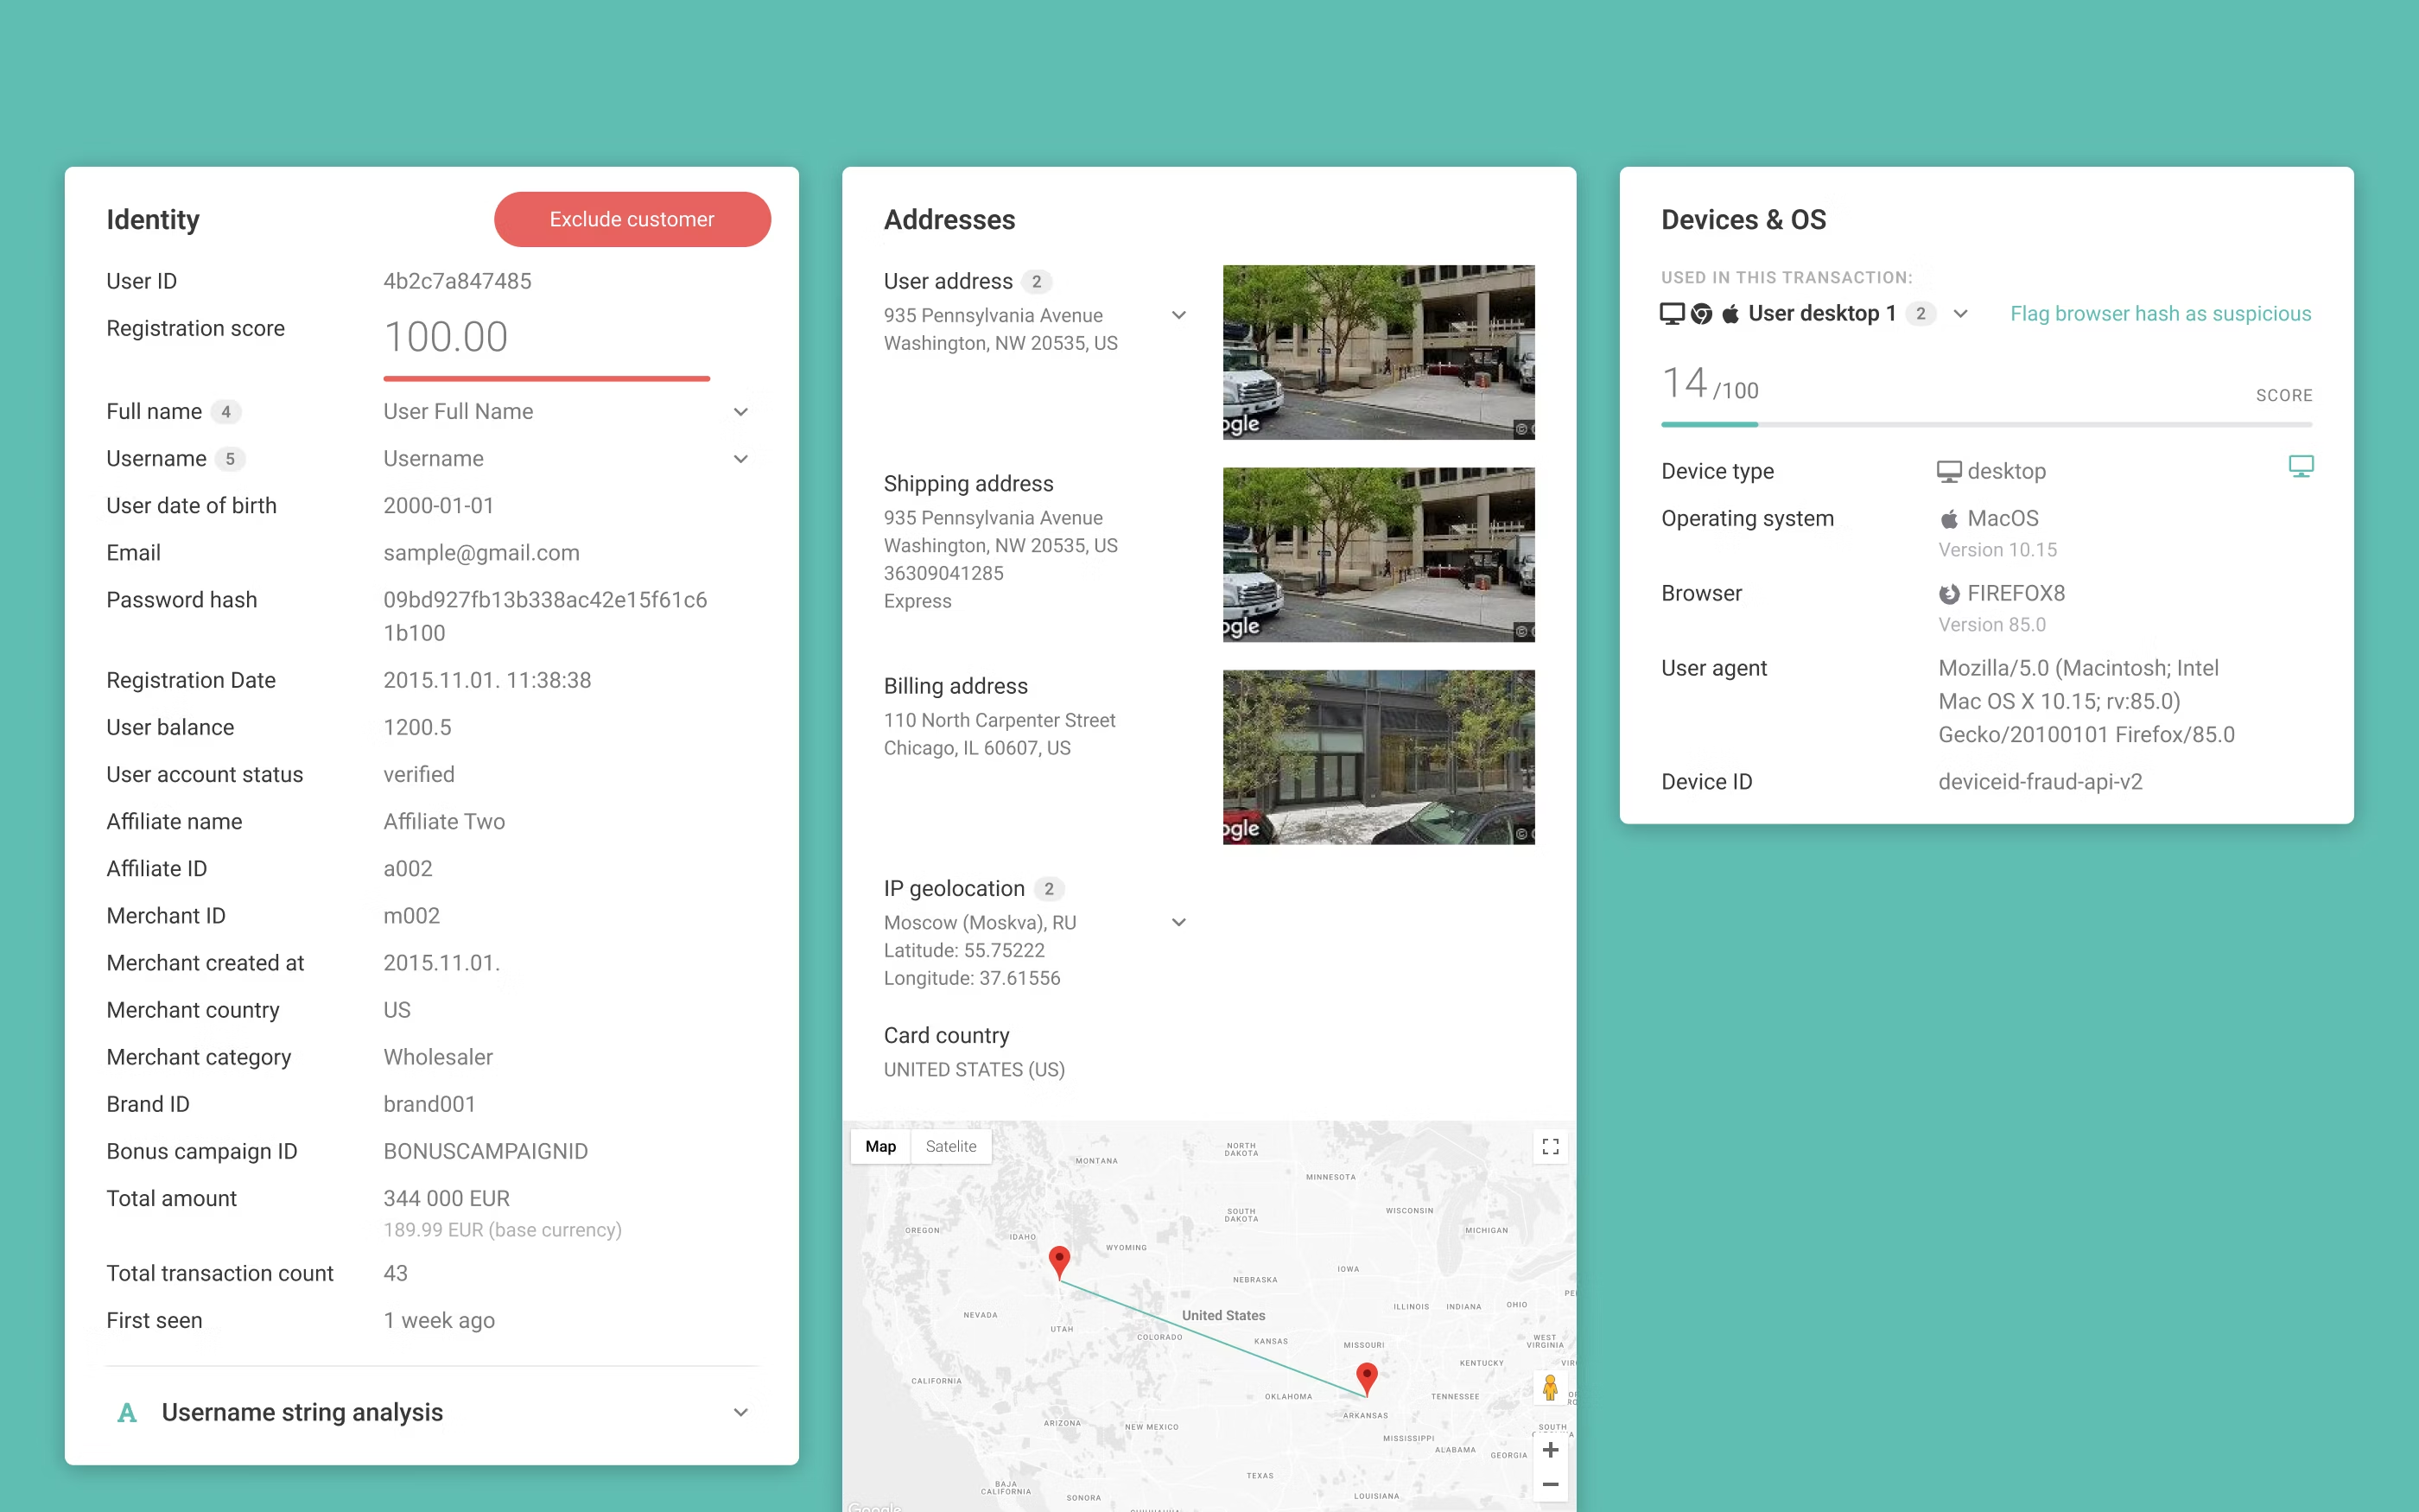
Task: Open the User desktop 1 device dropdown
Action: pos(1960,314)
